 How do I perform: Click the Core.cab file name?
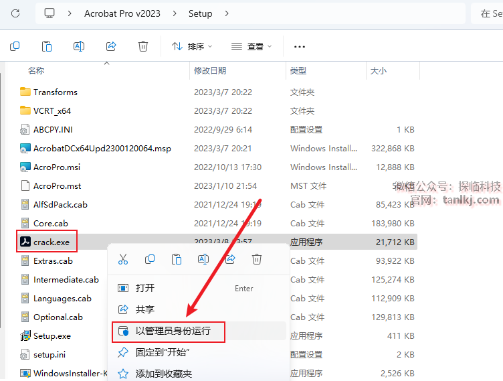click(x=51, y=223)
